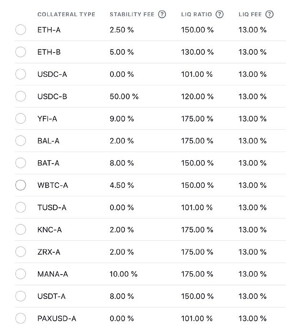
Task: Choose the BAL-A collateral radio button
Action: pos(20,141)
